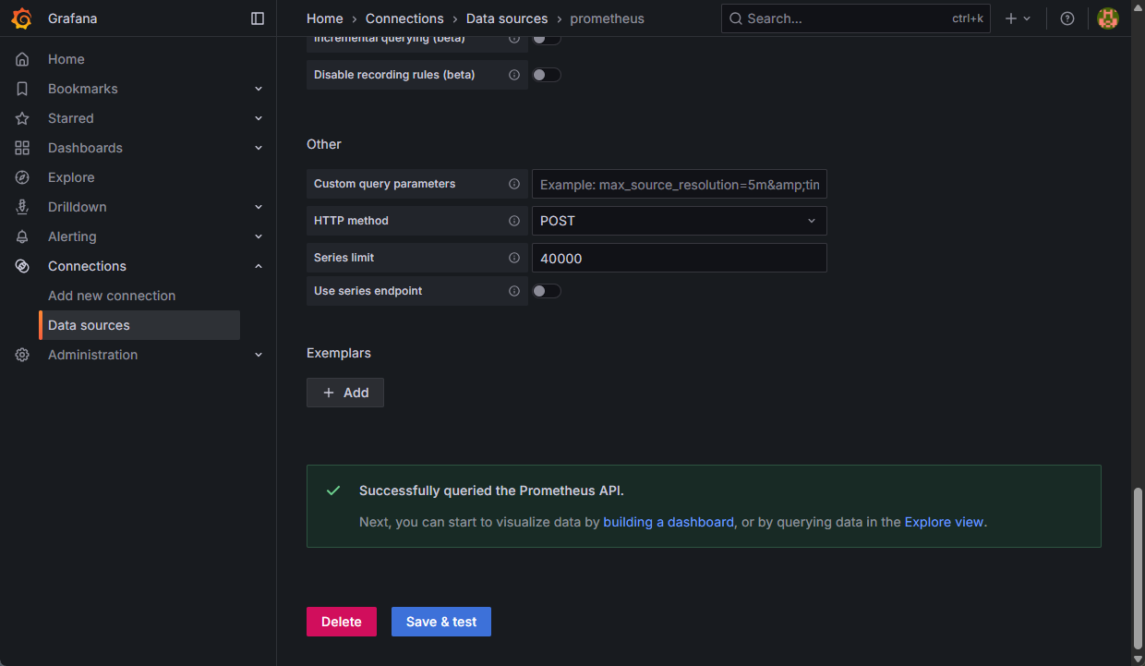Click the 'Exemplars' section heading

coord(339,353)
